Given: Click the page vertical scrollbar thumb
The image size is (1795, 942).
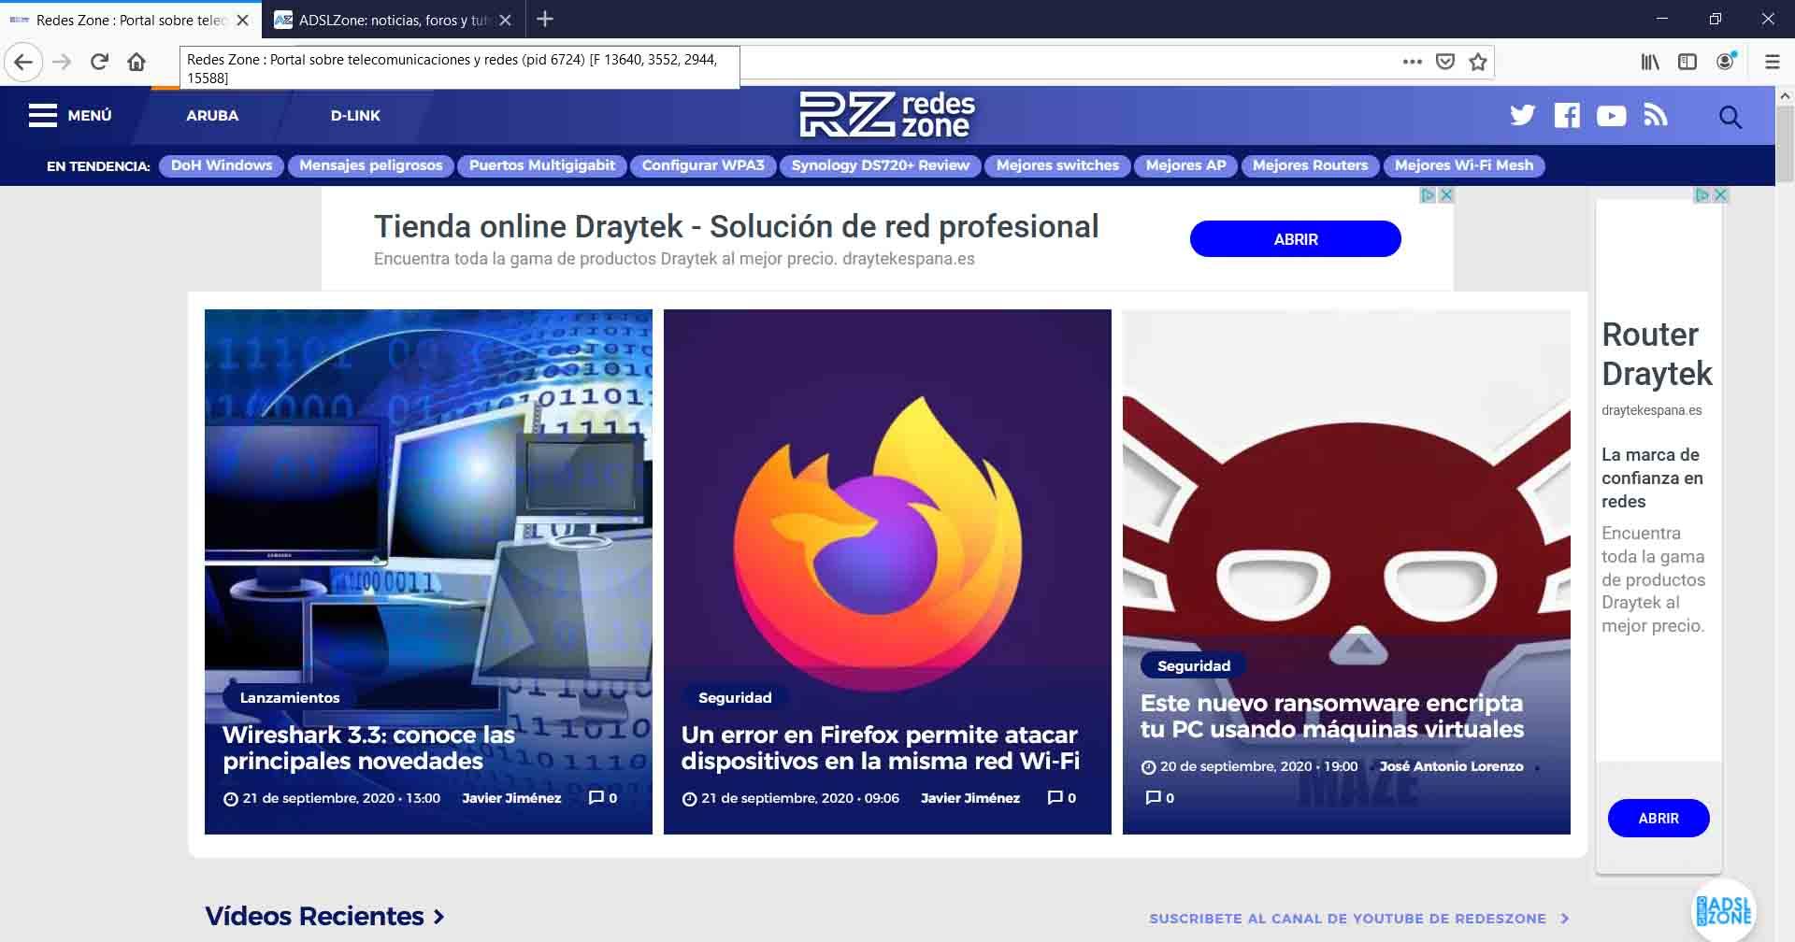Looking at the screenshot, I should (1785, 145).
